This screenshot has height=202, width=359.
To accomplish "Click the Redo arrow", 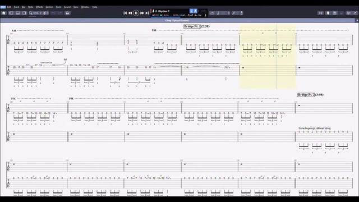I will [60, 13].
